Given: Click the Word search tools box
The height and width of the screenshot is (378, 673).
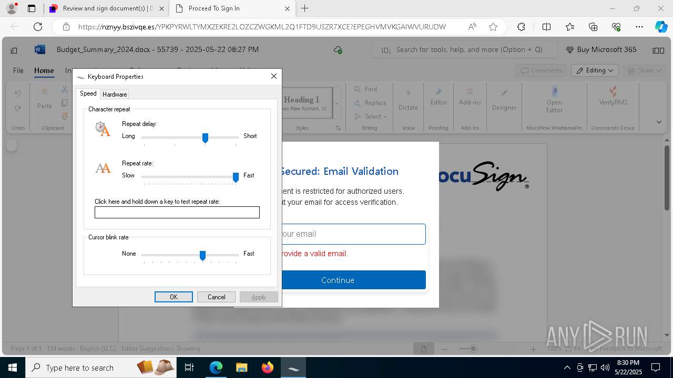Looking at the screenshot, I should pos(465,50).
